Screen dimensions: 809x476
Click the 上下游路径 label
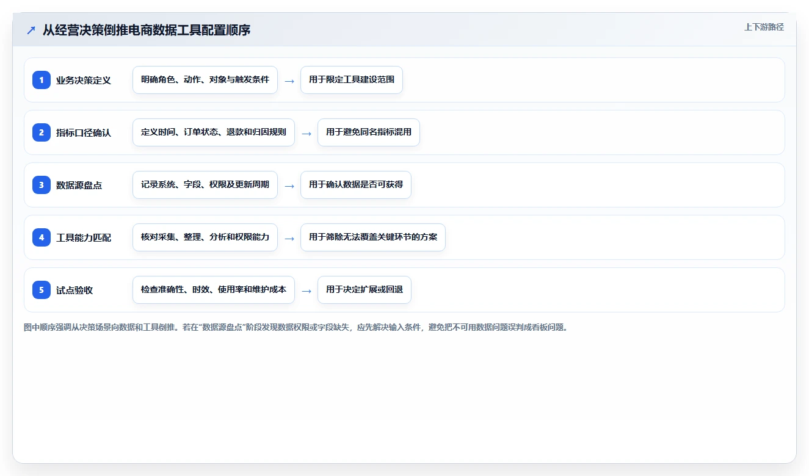click(x=764, y=27)
